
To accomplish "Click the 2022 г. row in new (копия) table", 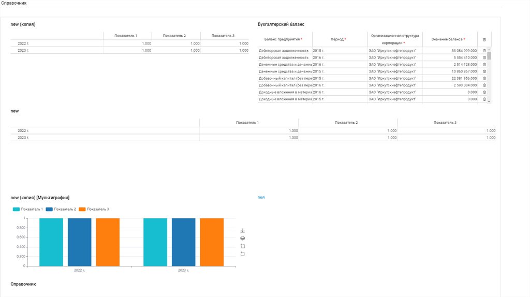I will (x=130, y=43).
